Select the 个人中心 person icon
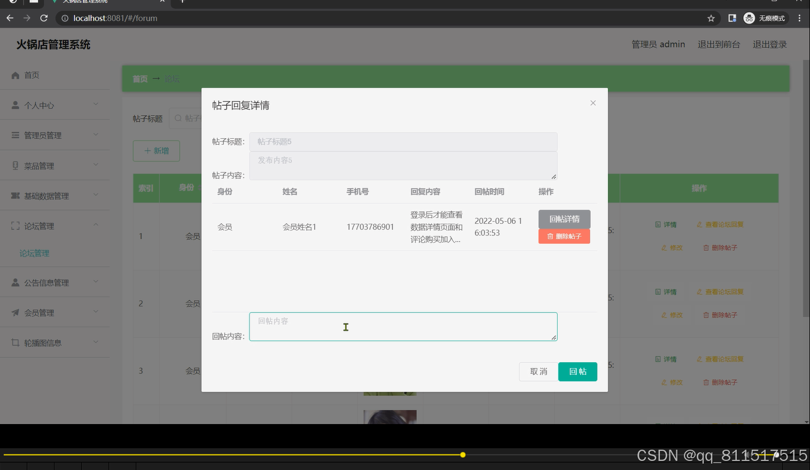 coord(15,105)
